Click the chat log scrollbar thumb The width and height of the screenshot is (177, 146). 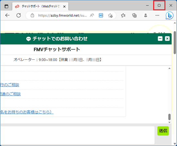pos(169,117)
